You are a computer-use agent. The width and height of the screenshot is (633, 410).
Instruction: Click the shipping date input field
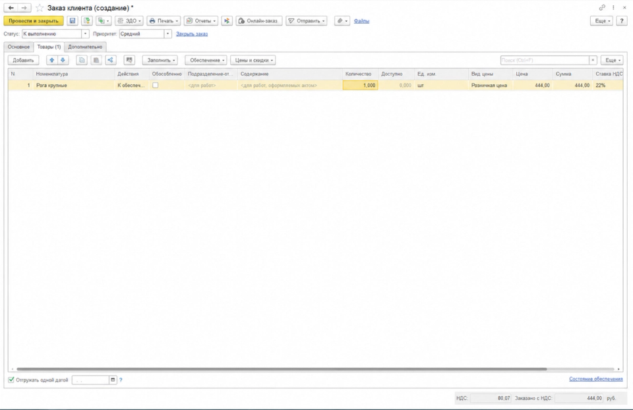[x=90, y=380]
